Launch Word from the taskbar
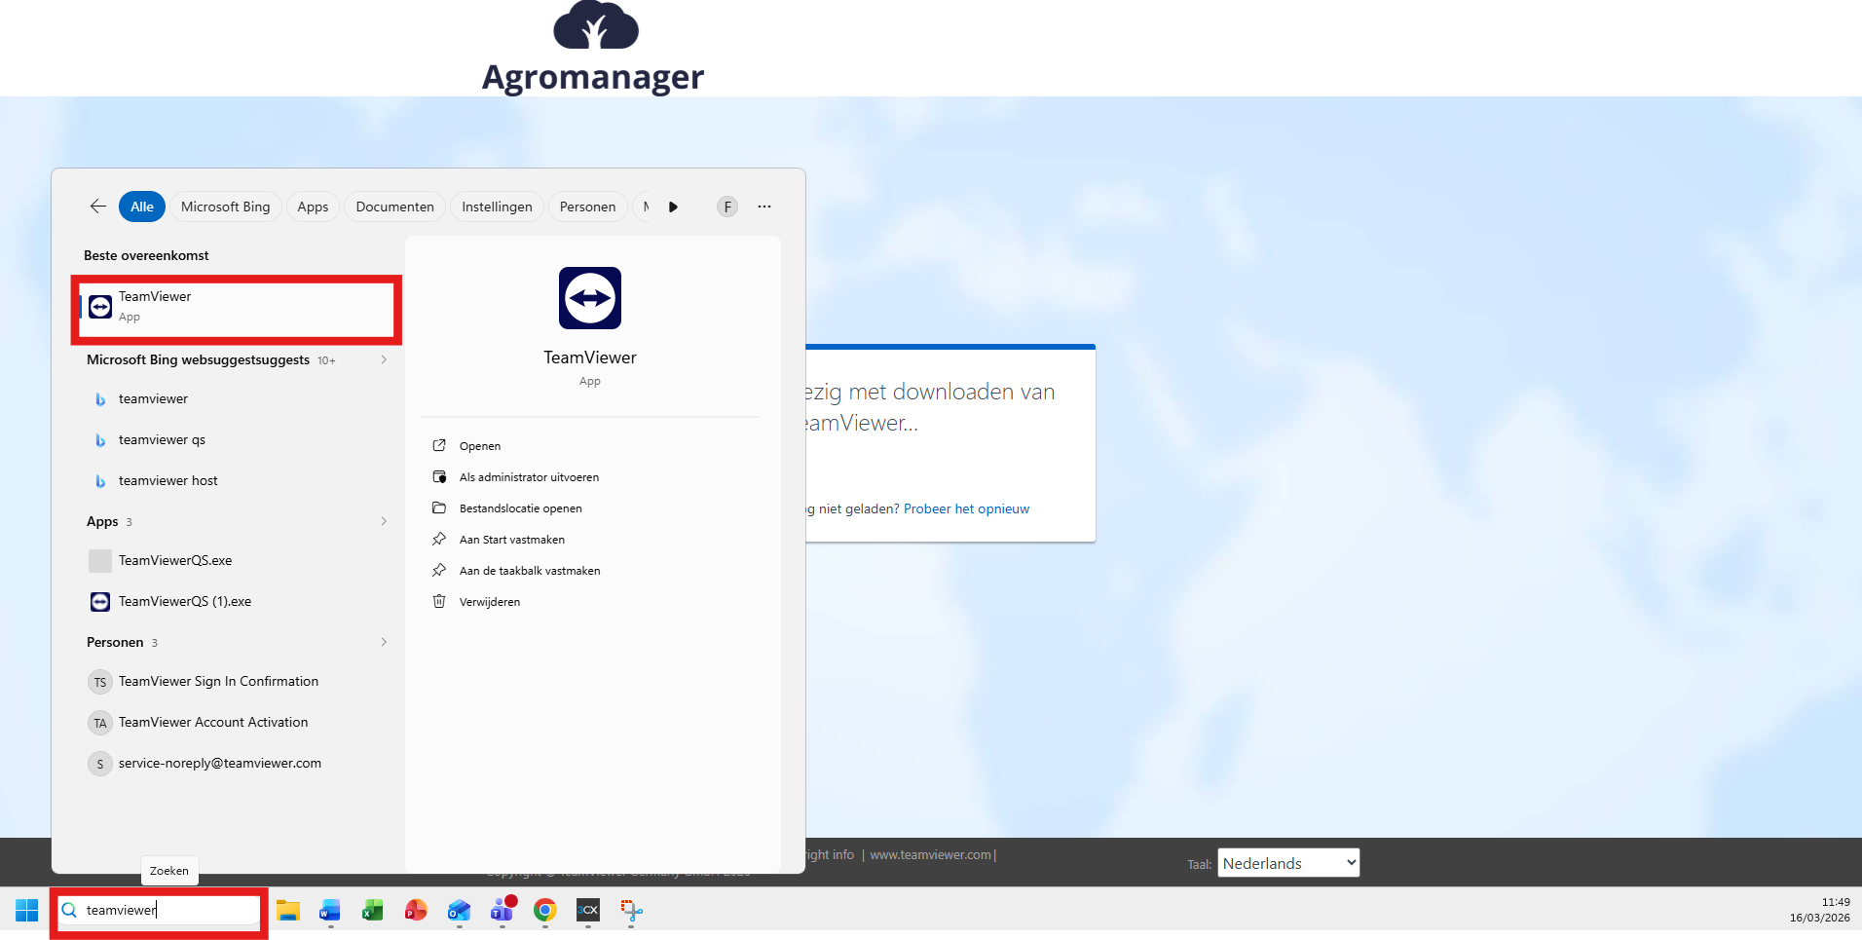Screen dimensions: 1862x940 (330, 911)
